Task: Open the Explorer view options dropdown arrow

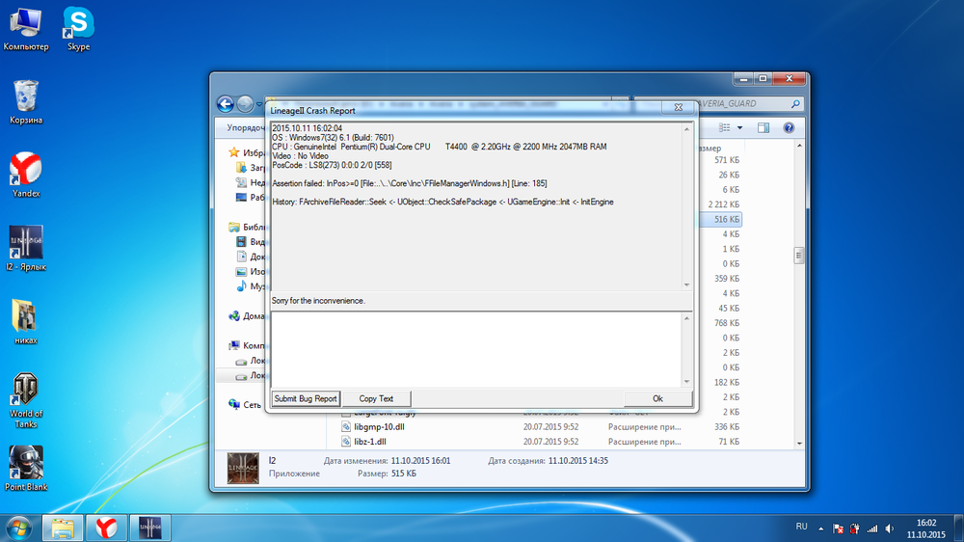Action: point(739,127)
